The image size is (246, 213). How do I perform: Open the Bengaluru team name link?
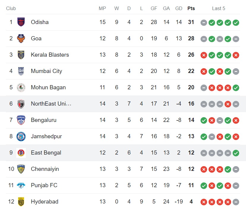tap(43, 120)
